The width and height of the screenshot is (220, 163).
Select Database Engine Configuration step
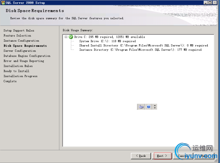[x=27, y=56]
